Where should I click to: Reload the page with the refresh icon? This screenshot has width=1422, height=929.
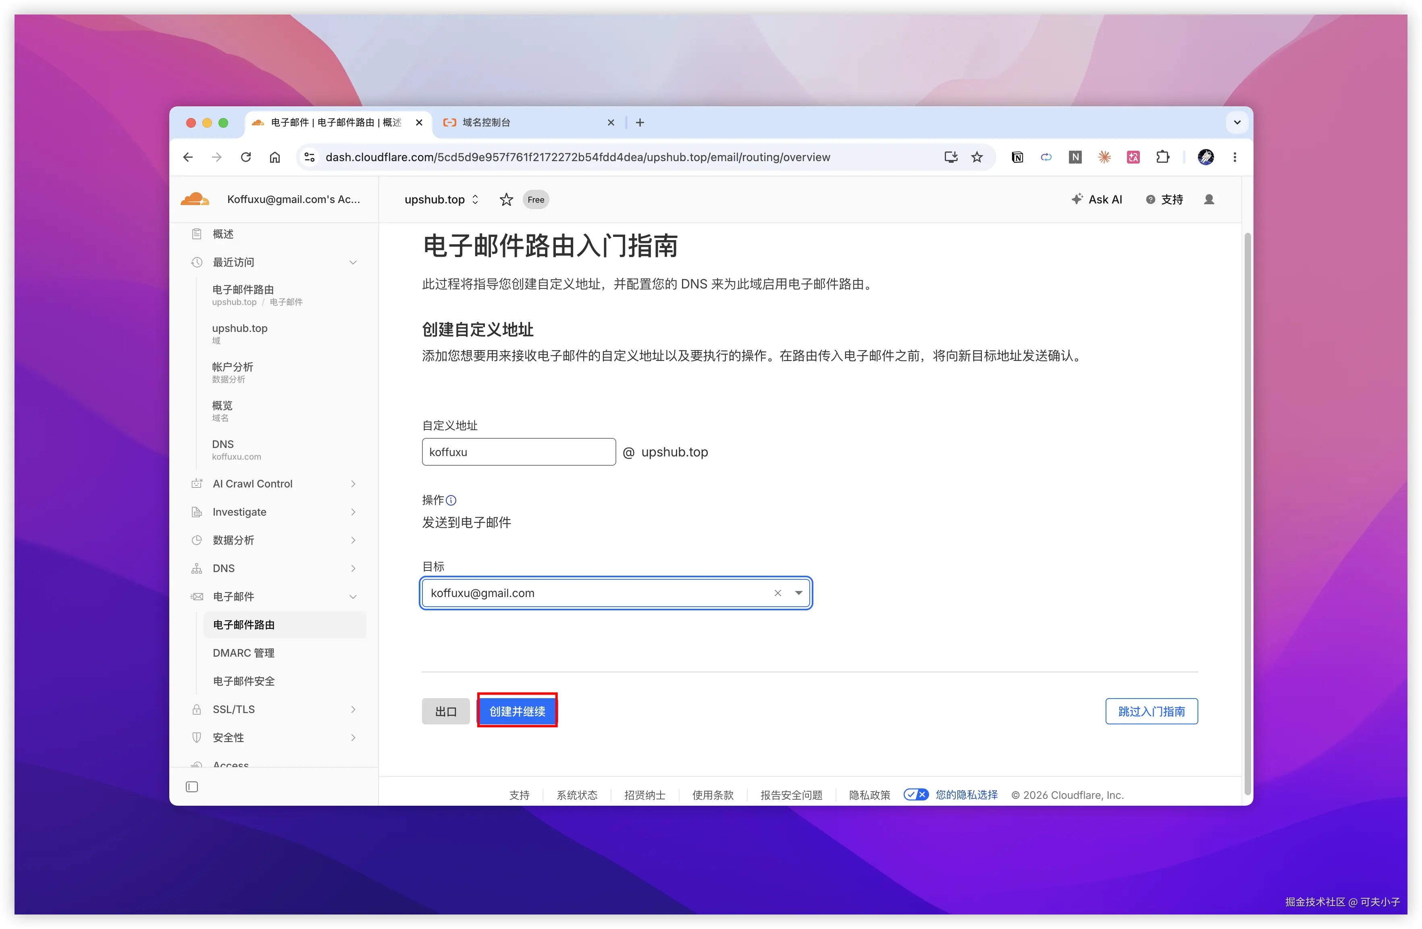tap(245, 157)
